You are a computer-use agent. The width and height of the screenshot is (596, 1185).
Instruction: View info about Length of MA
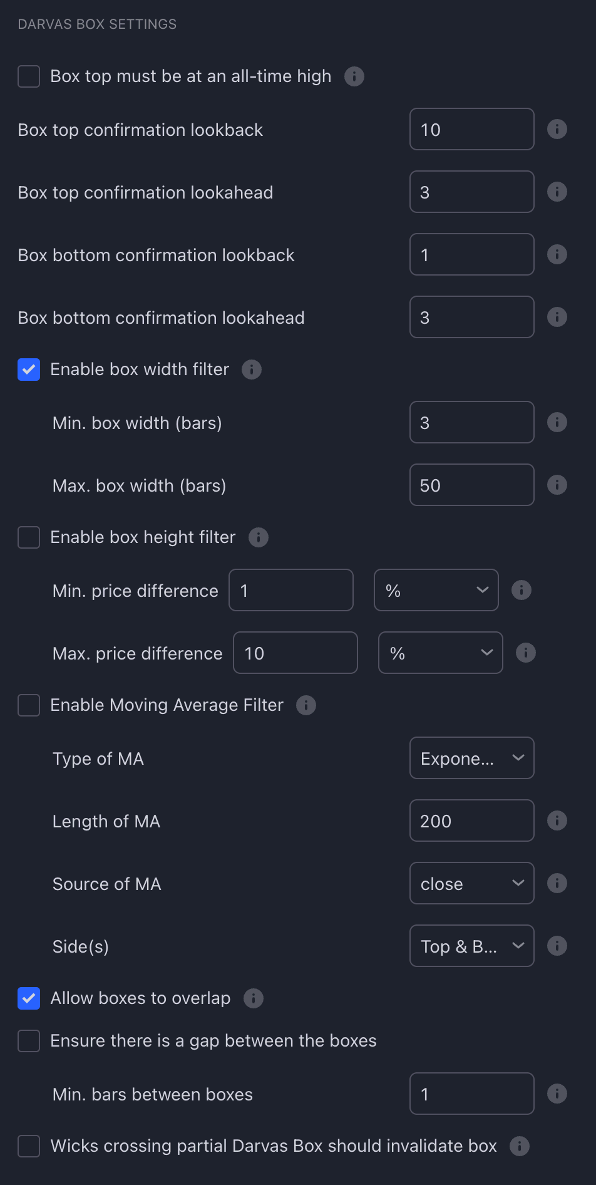(x=557, y=820)
